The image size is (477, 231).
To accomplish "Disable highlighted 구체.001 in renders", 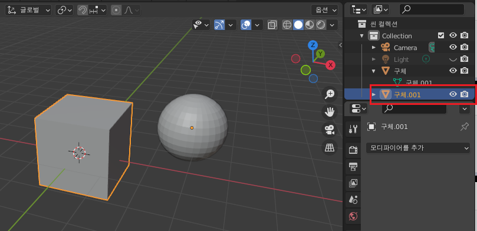I will pyautogui.click(x=464, y=94).
